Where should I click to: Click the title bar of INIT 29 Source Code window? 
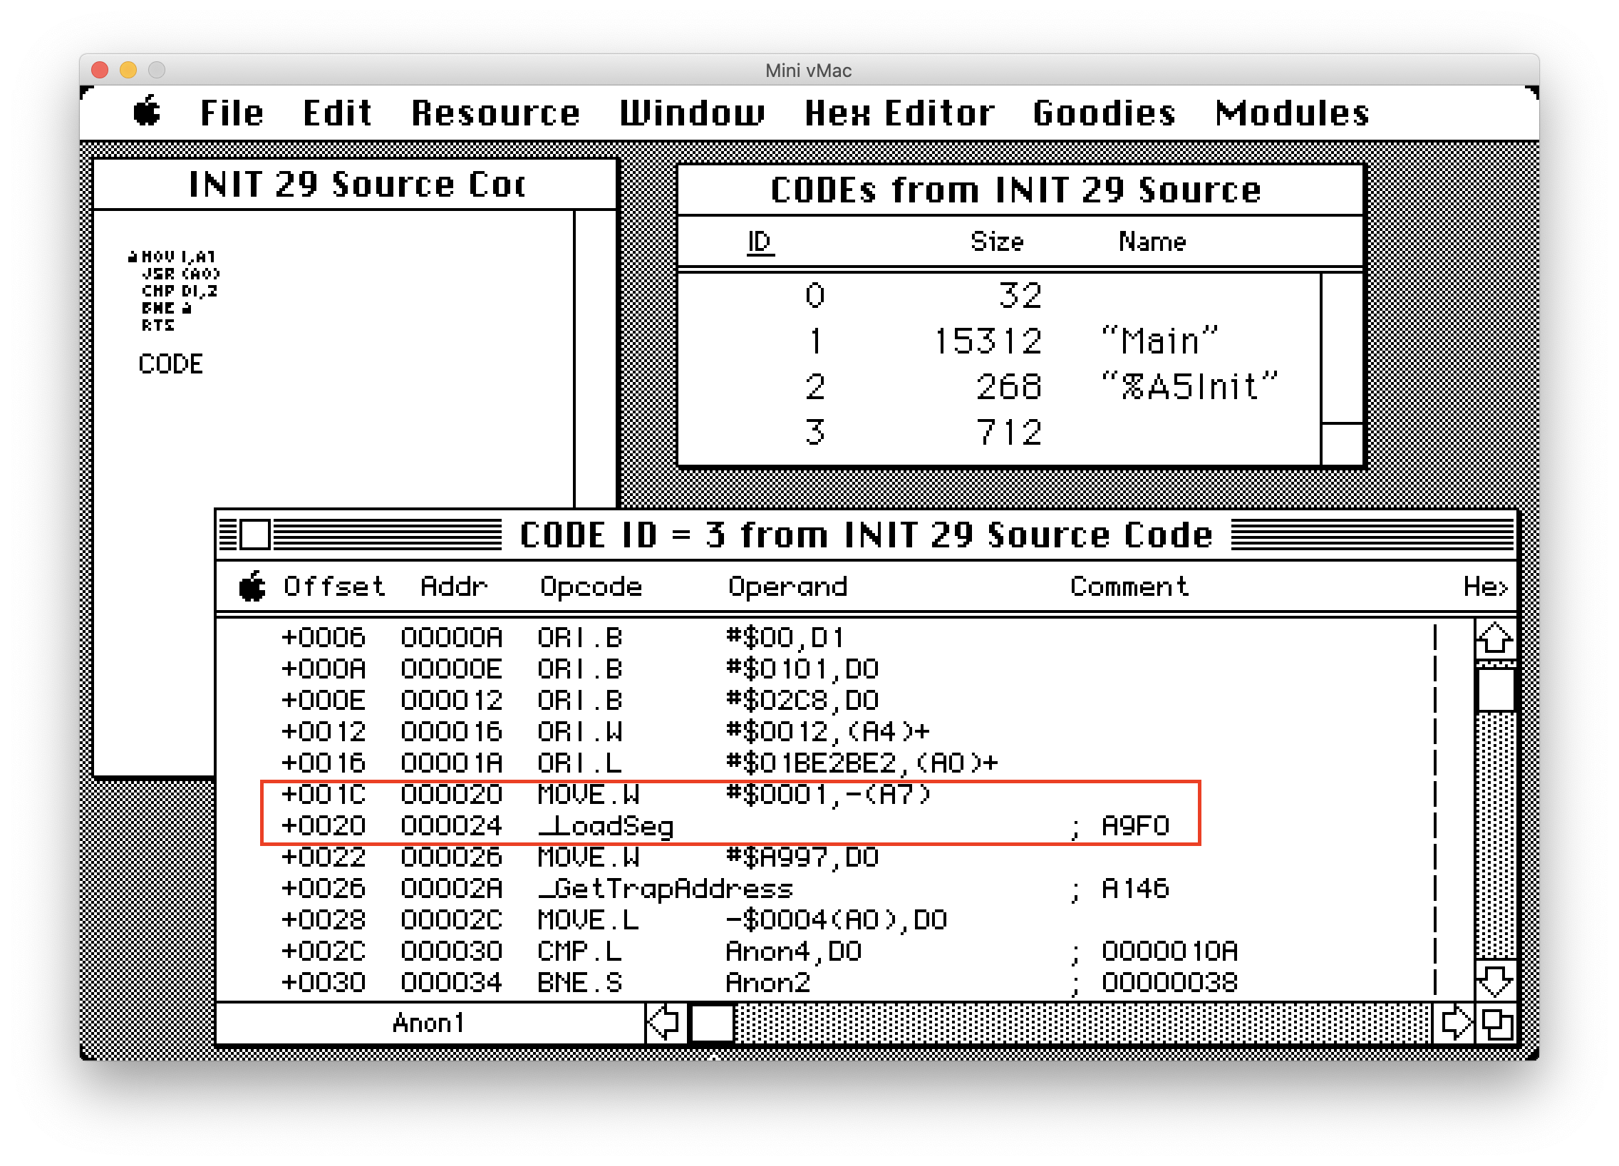coord(355,184)
